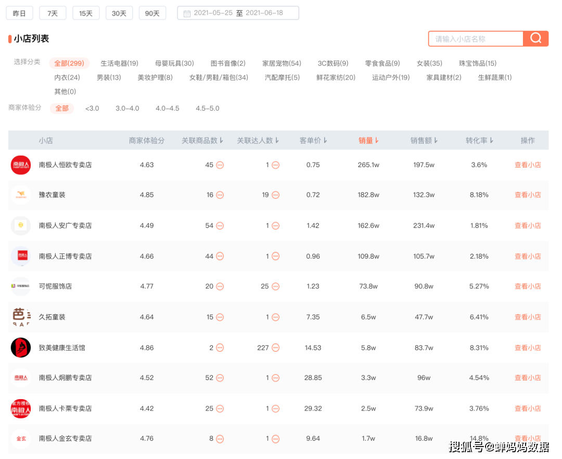Open product details icon for 南极人金玄专卖店
Screen dimensions: 562x459
[220, 439]
